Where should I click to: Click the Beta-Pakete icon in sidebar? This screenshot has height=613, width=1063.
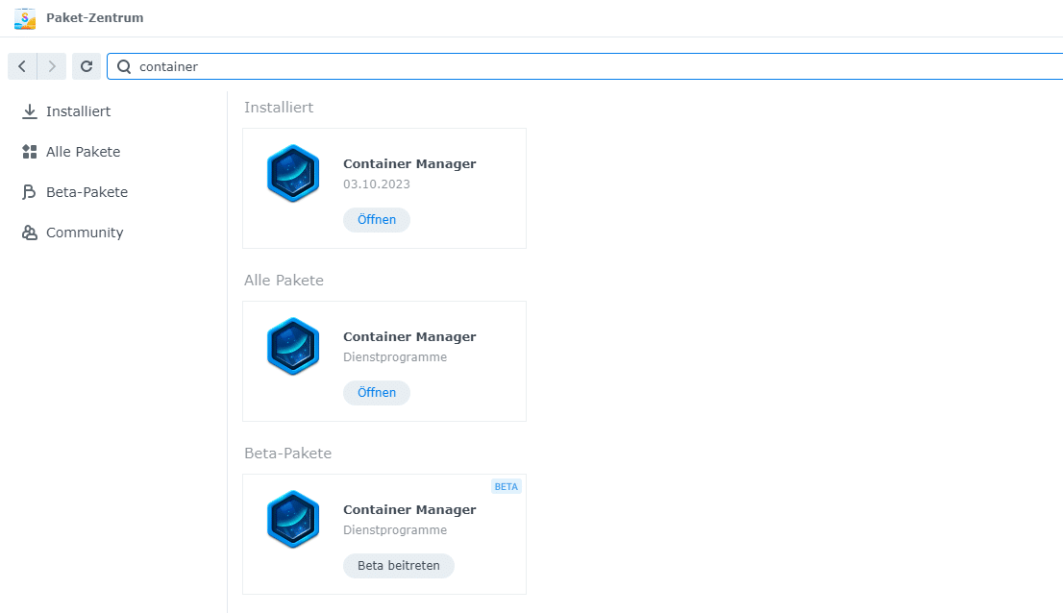(x=29, y=192)
